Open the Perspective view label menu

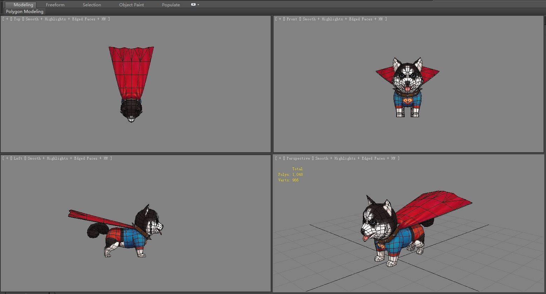coord(298,158)
